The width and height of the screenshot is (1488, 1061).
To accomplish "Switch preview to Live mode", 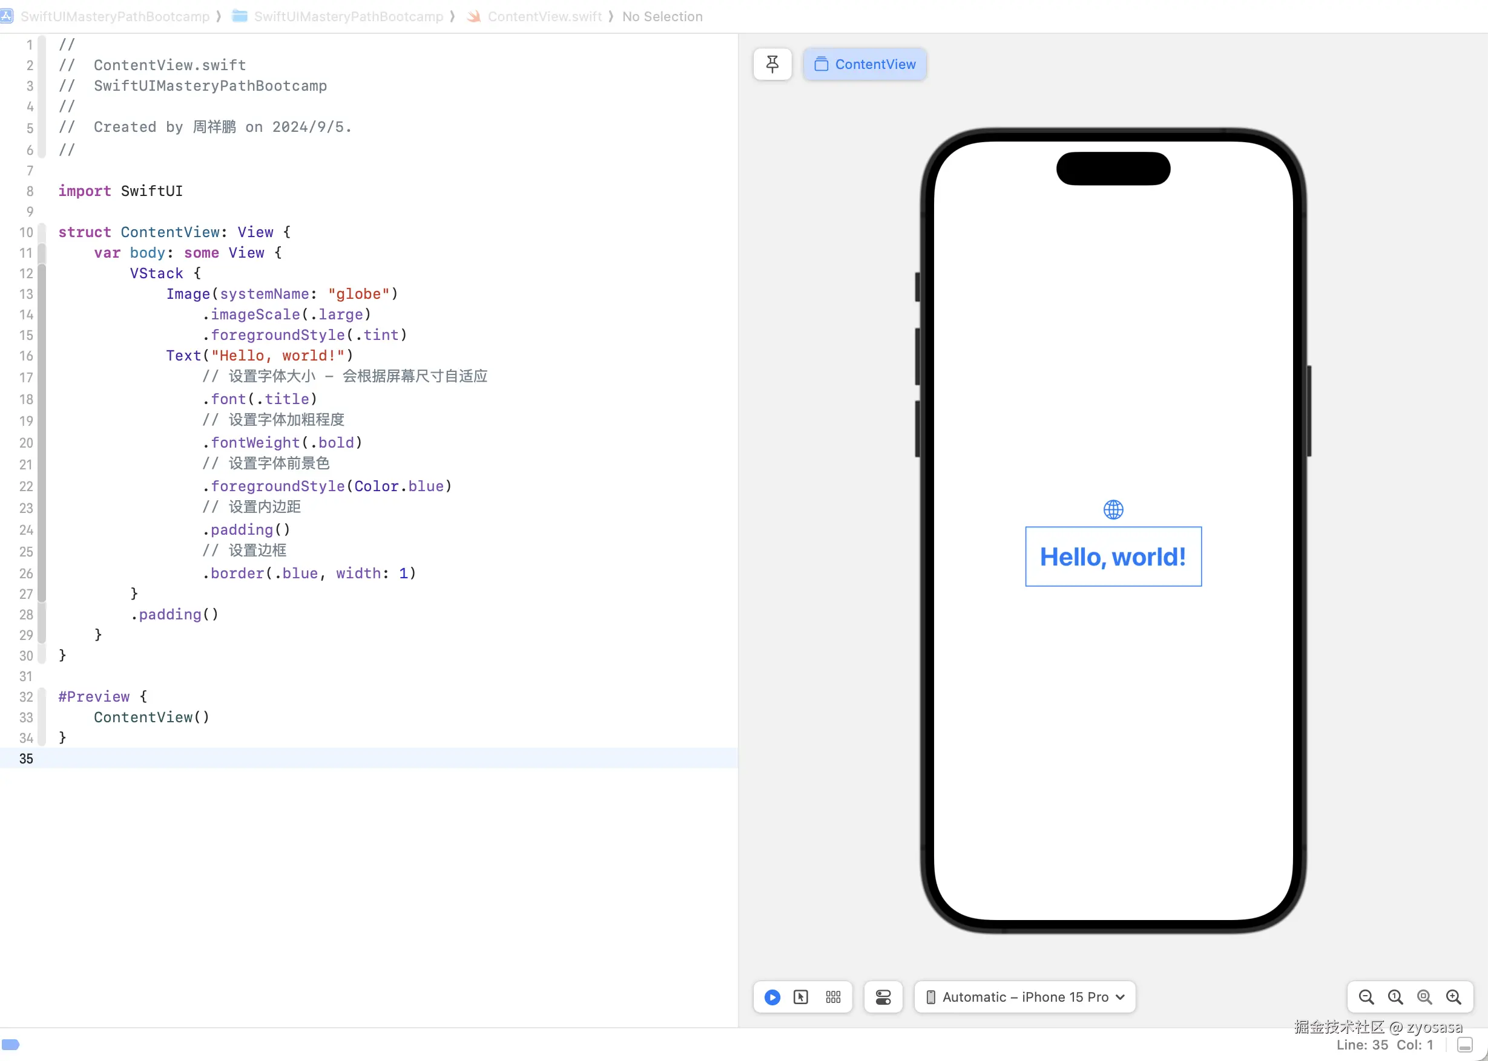I will (772, 997).
